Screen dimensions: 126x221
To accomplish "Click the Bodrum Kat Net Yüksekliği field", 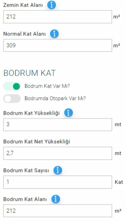I will pyautogui.click(x=58, y=153).
